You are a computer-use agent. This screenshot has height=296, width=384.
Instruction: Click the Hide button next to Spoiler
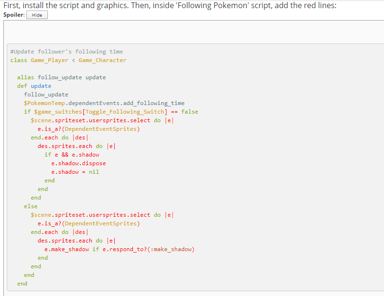pos(37,15)
